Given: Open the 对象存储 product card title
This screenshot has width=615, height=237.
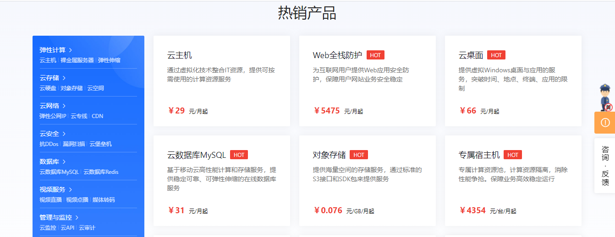Looking at the screenshot, I should tap(329, 155).
